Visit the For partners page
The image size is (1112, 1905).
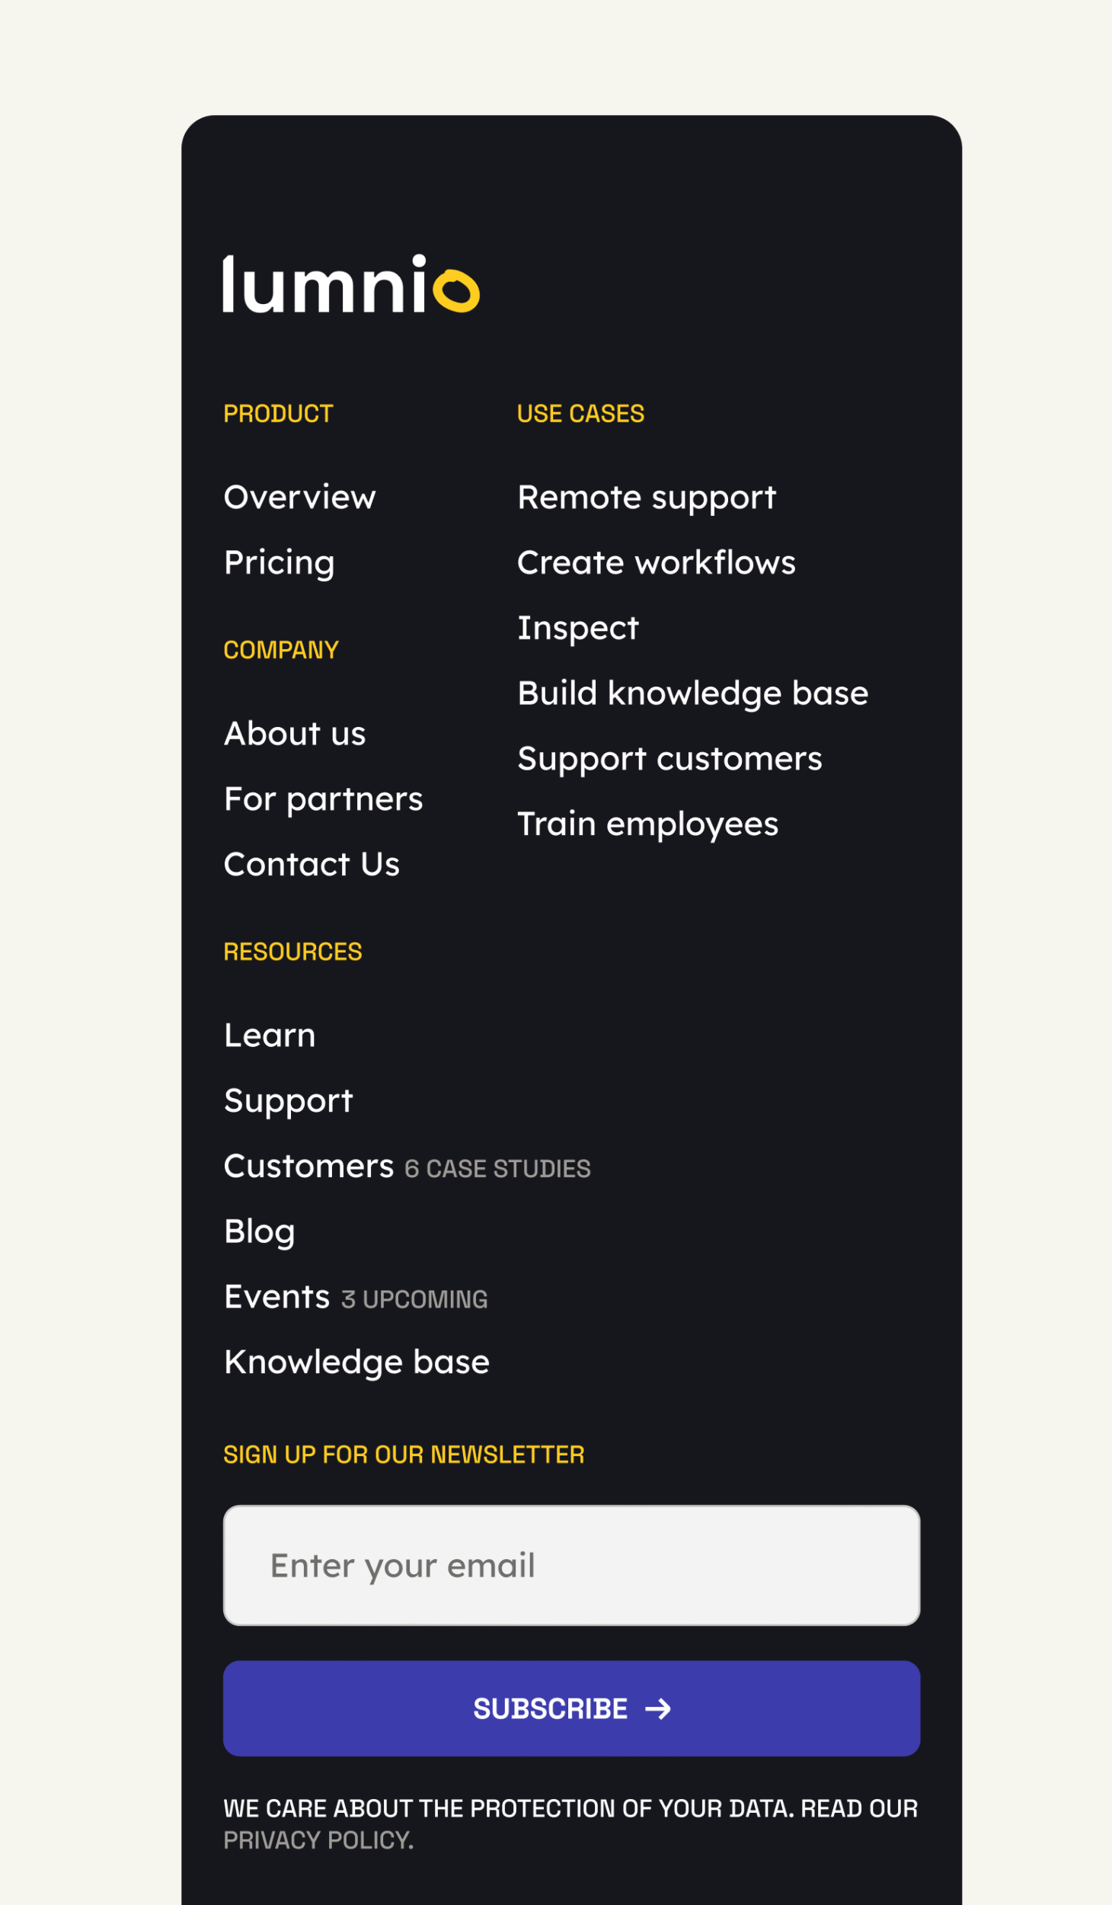click(324, 799)
